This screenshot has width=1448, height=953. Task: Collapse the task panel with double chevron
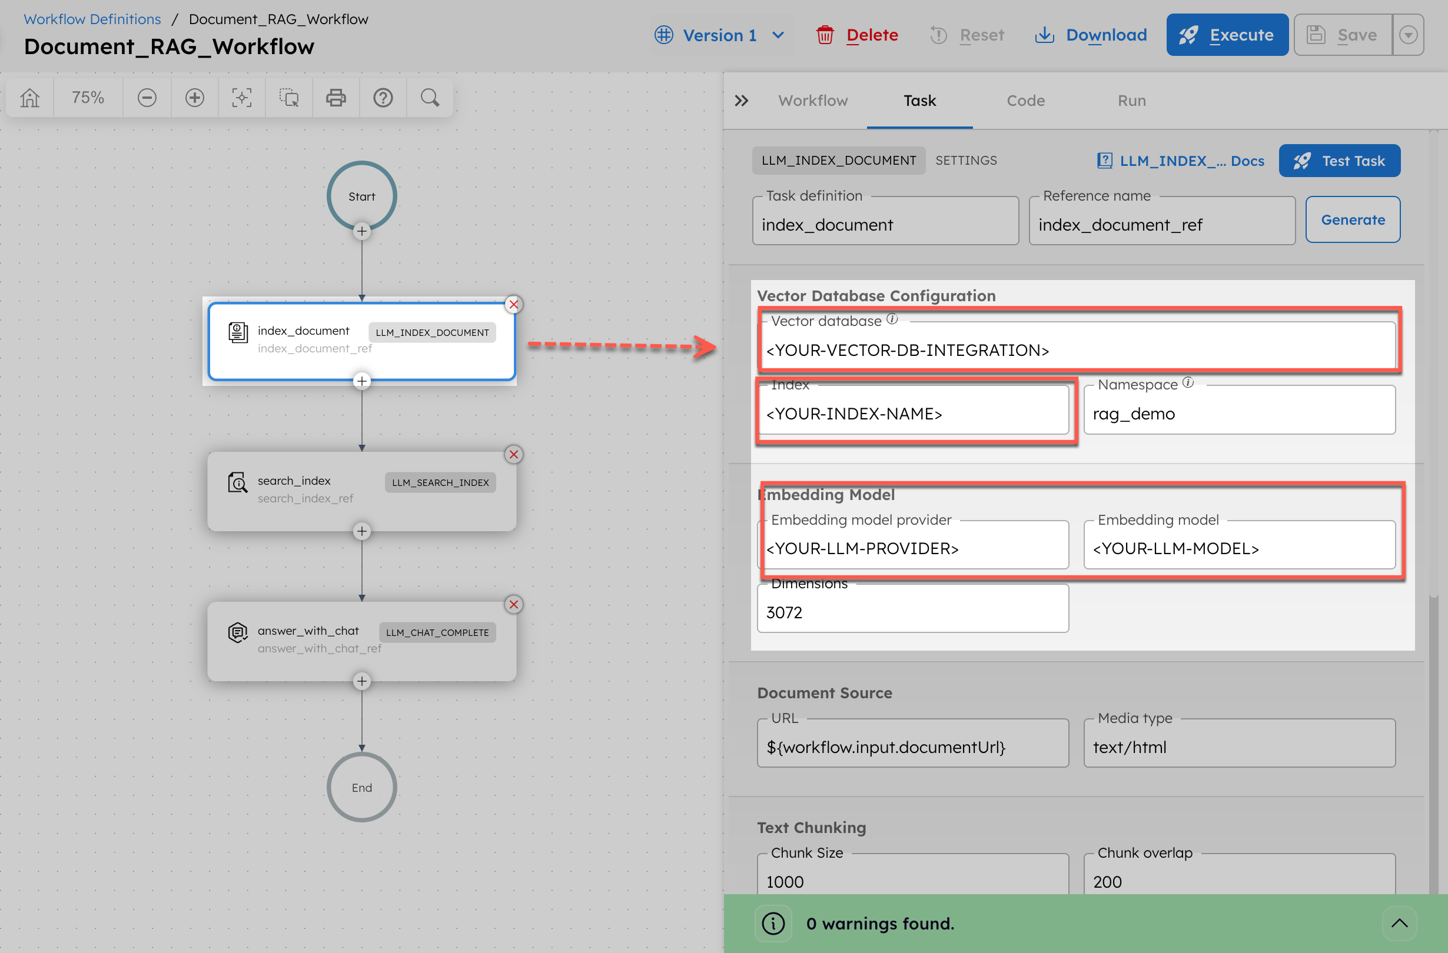741,101
